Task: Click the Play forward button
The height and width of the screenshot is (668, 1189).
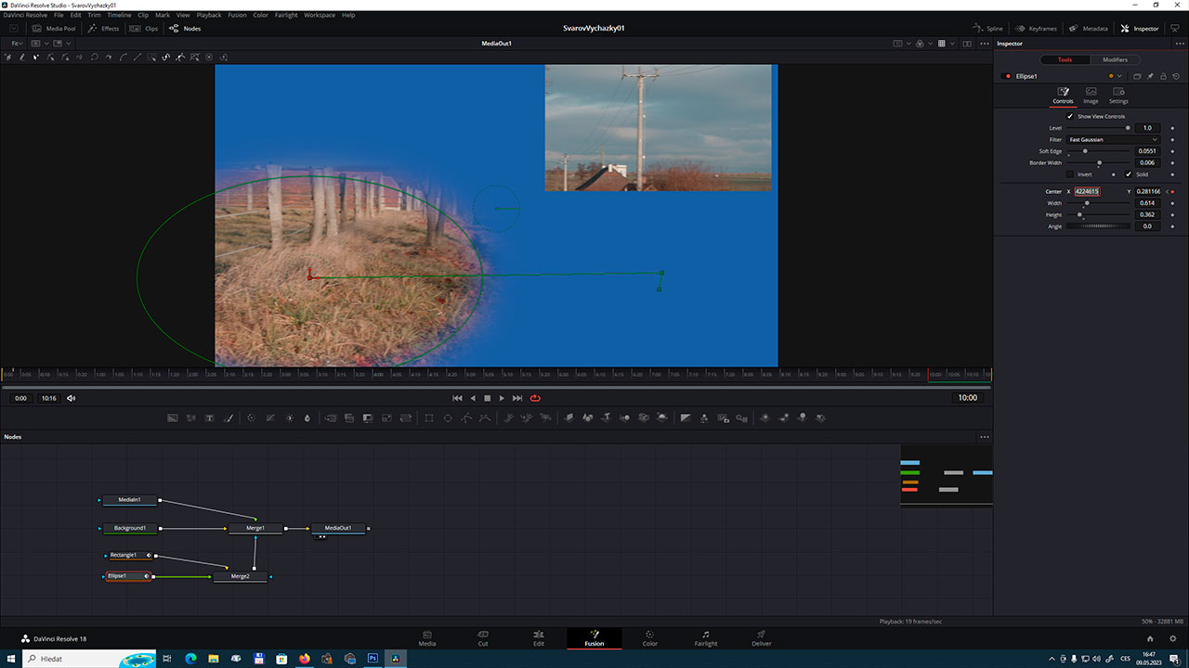Action: pos(503,398)
